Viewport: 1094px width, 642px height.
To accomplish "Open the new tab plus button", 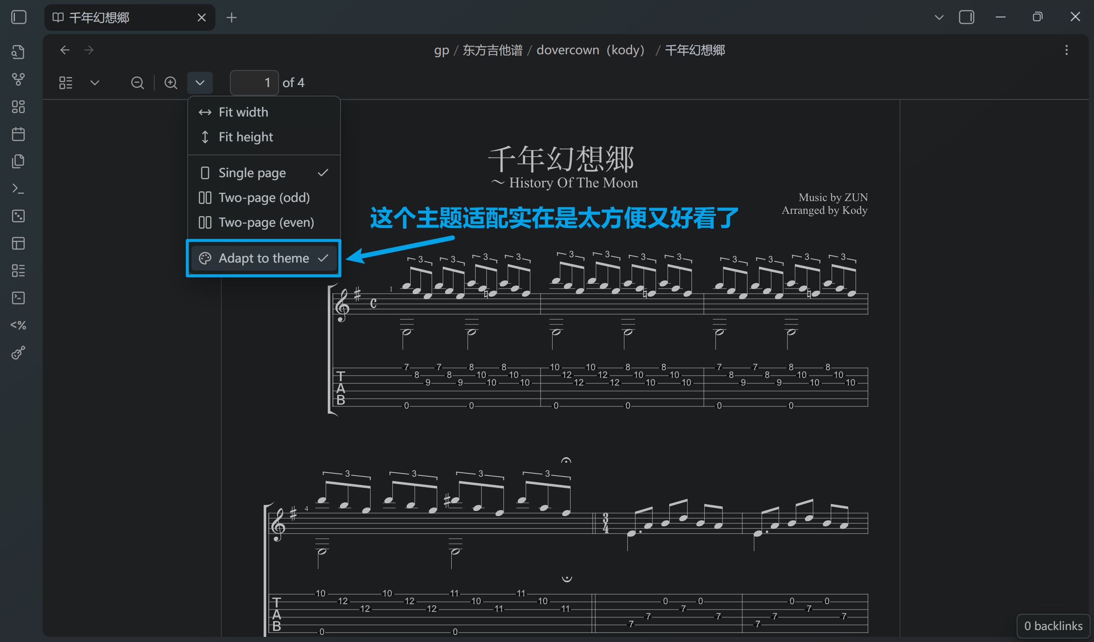I will [231, 18].
